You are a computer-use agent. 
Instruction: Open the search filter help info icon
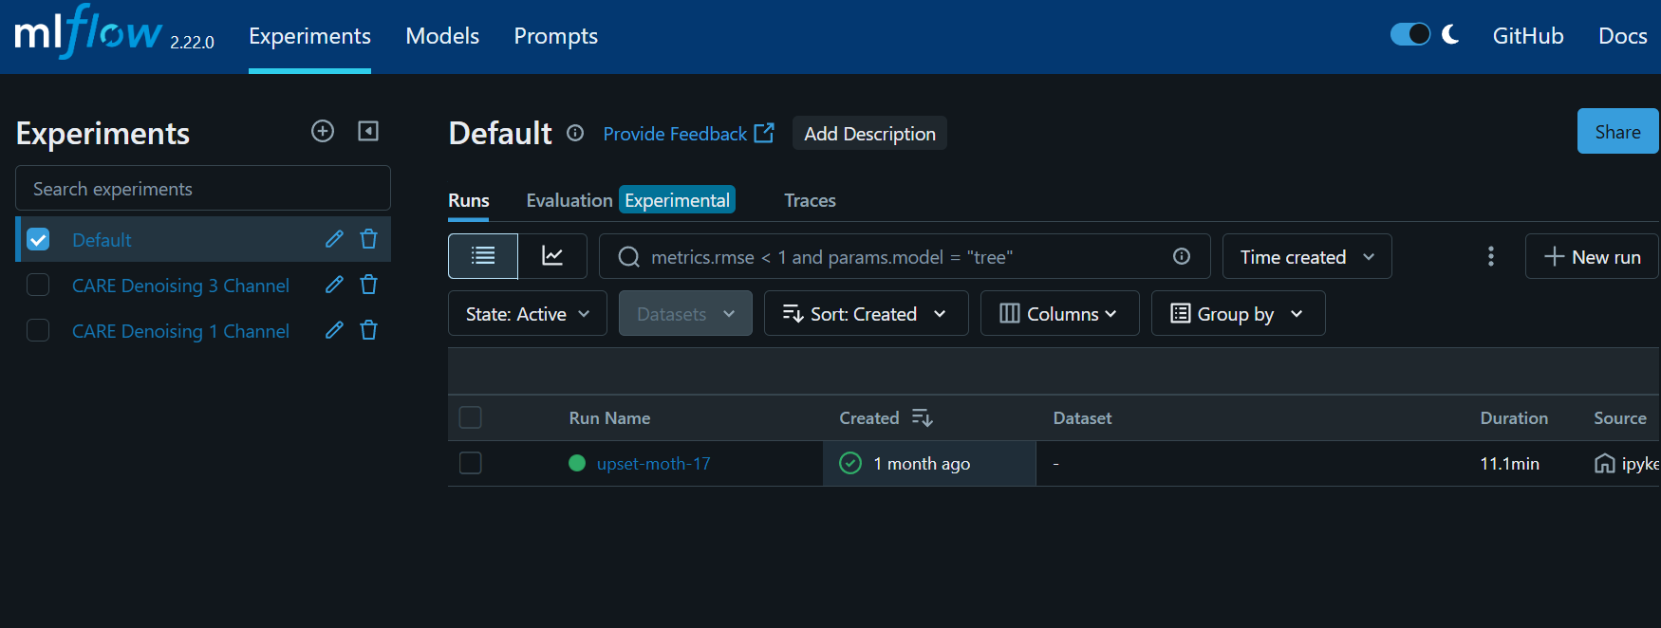(x=1182, y=256)
